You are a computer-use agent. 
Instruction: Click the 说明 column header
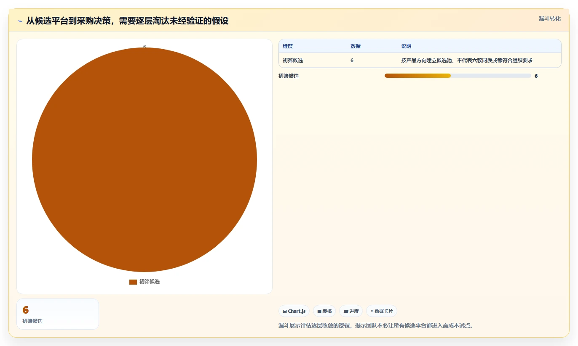(x=406, y=46)
